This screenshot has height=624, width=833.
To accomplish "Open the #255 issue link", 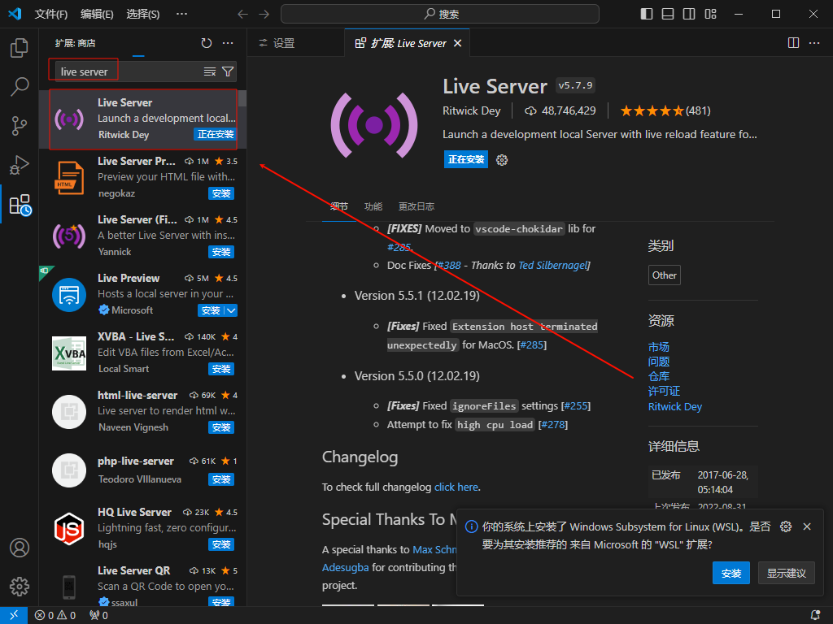I will tap(576, 406).
